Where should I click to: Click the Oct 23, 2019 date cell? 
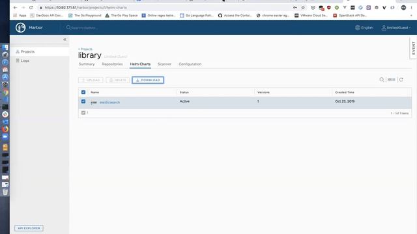[x=345, y=101]
